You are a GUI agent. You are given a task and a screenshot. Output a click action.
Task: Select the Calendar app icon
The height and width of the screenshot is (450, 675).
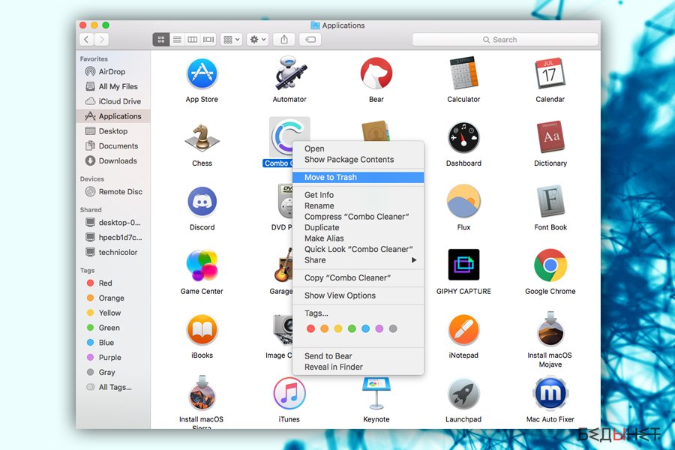coord(550,73)
